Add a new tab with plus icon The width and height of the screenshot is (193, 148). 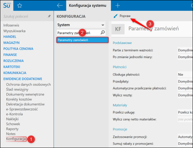pyautogui.click(x=117, y=6)
